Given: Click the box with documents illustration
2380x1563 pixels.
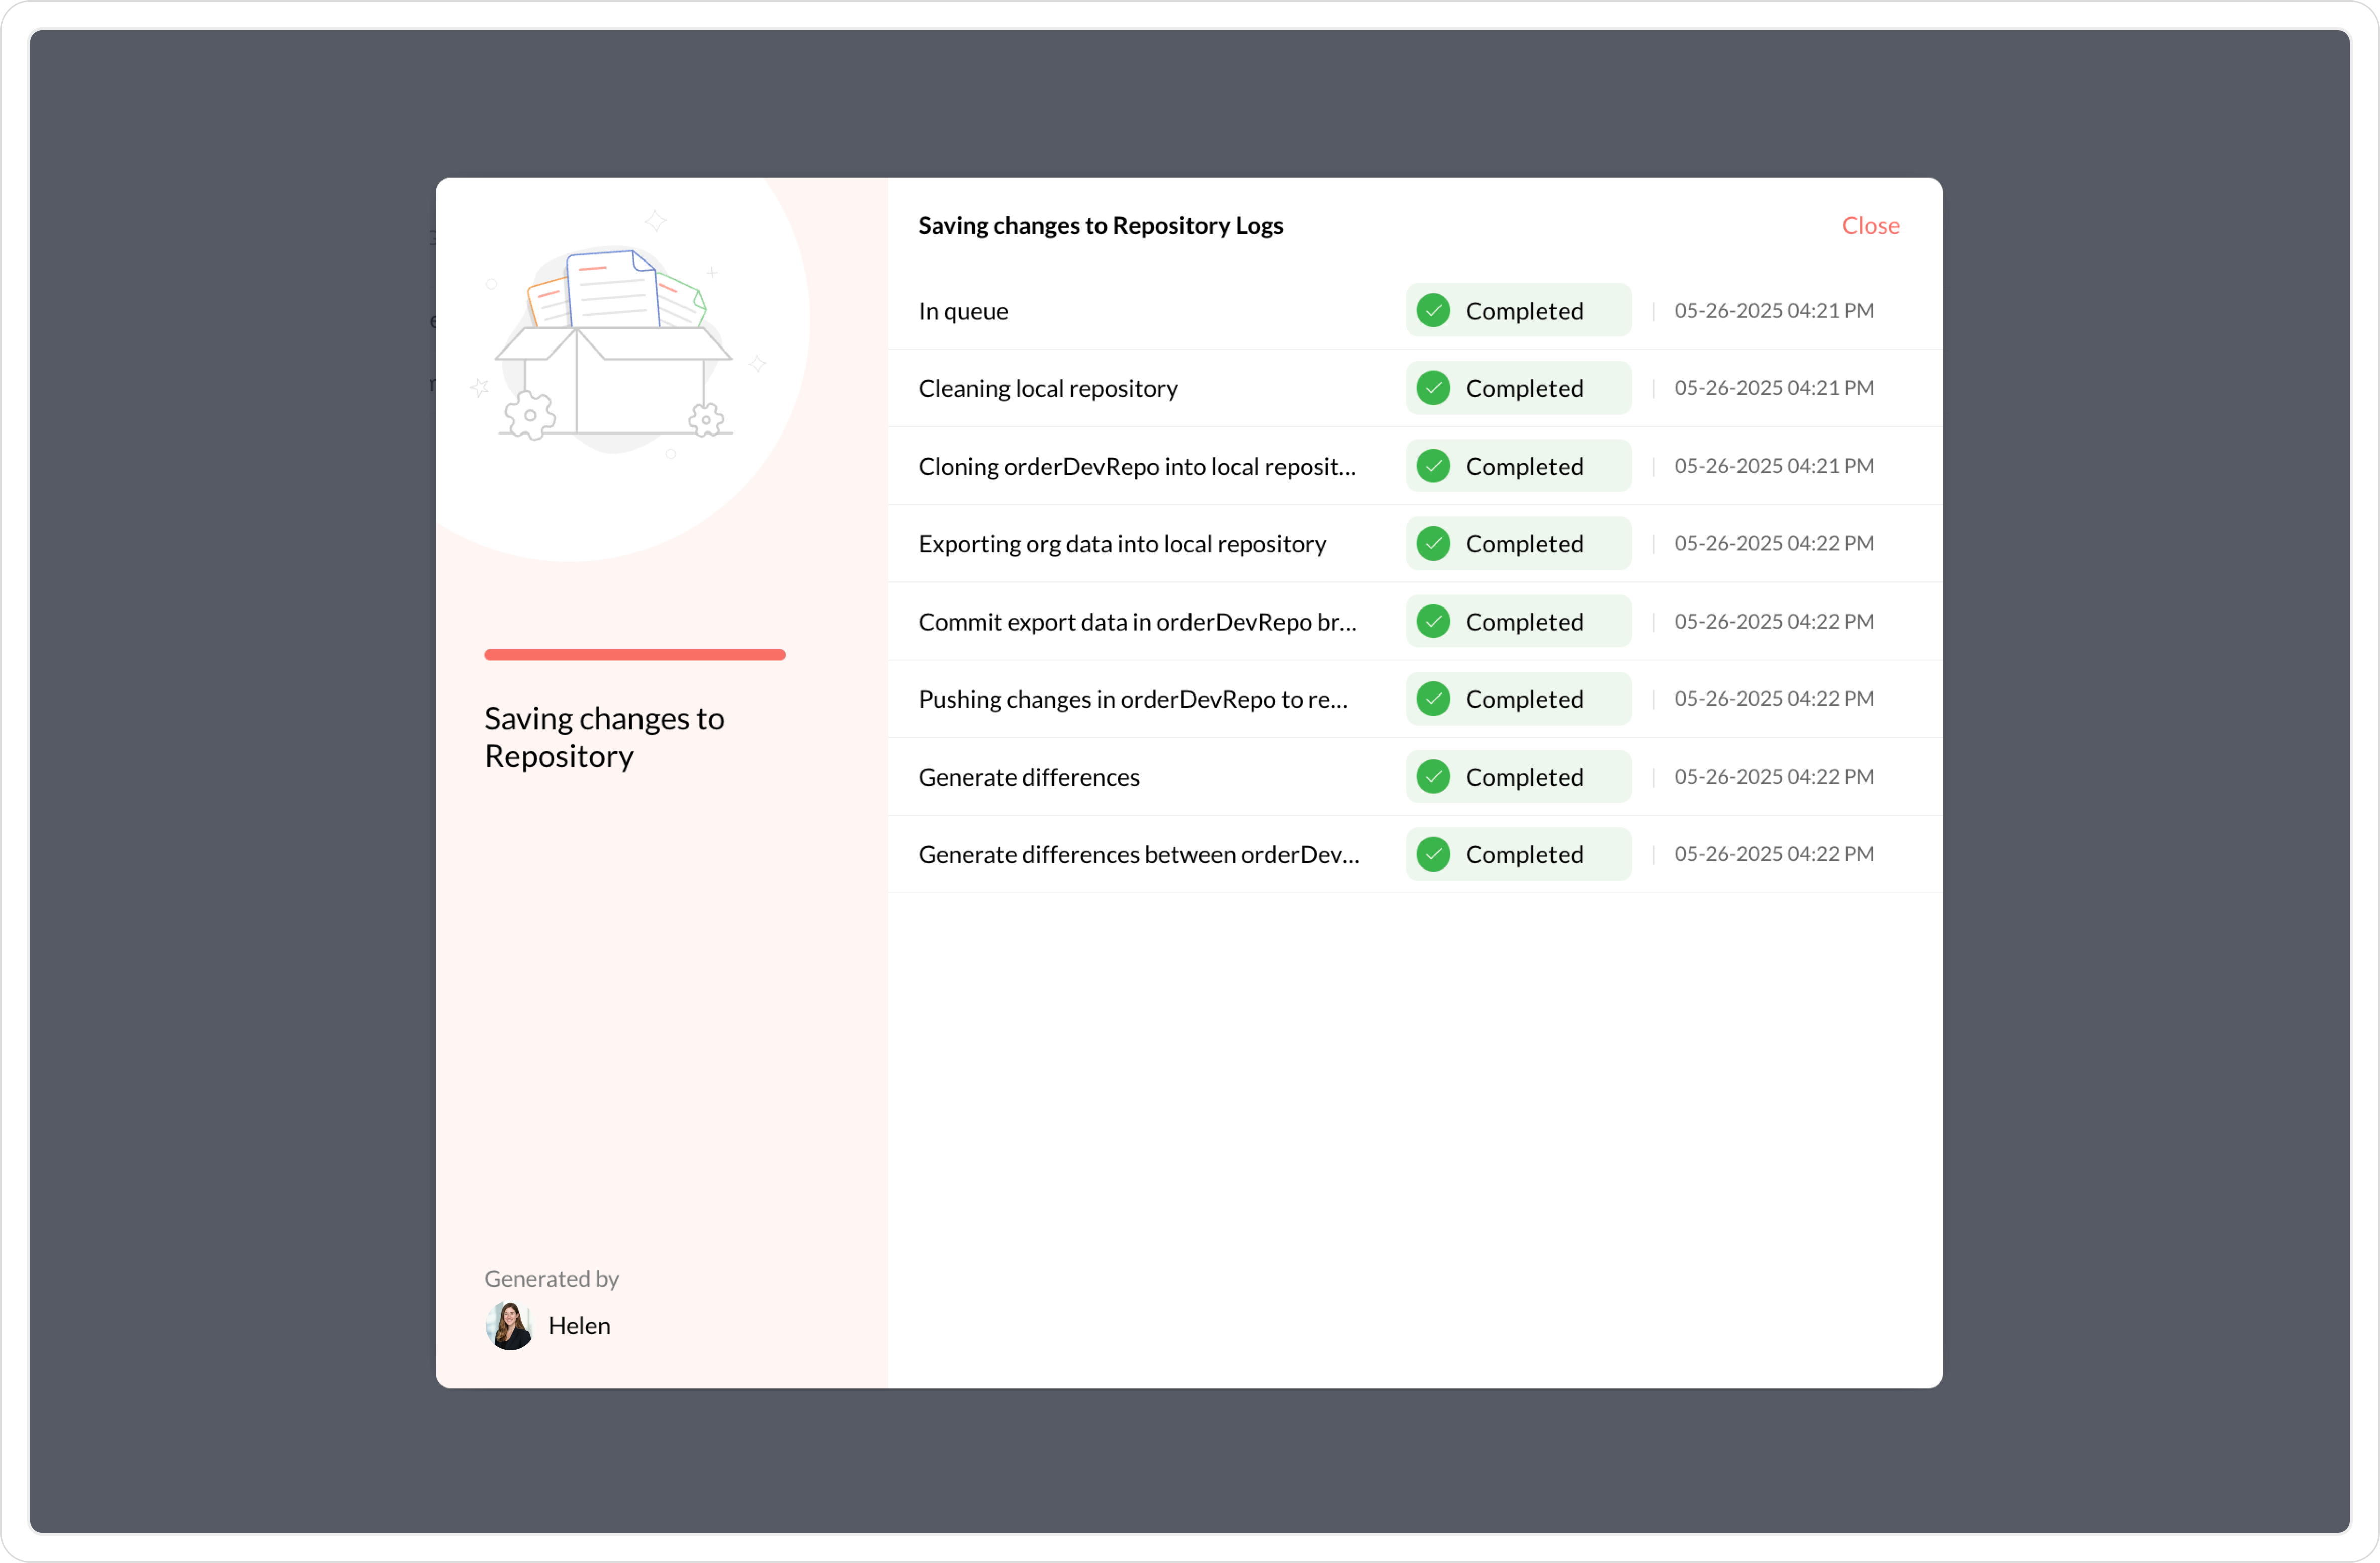Looking at the screenshot, I should pos(614,345).
